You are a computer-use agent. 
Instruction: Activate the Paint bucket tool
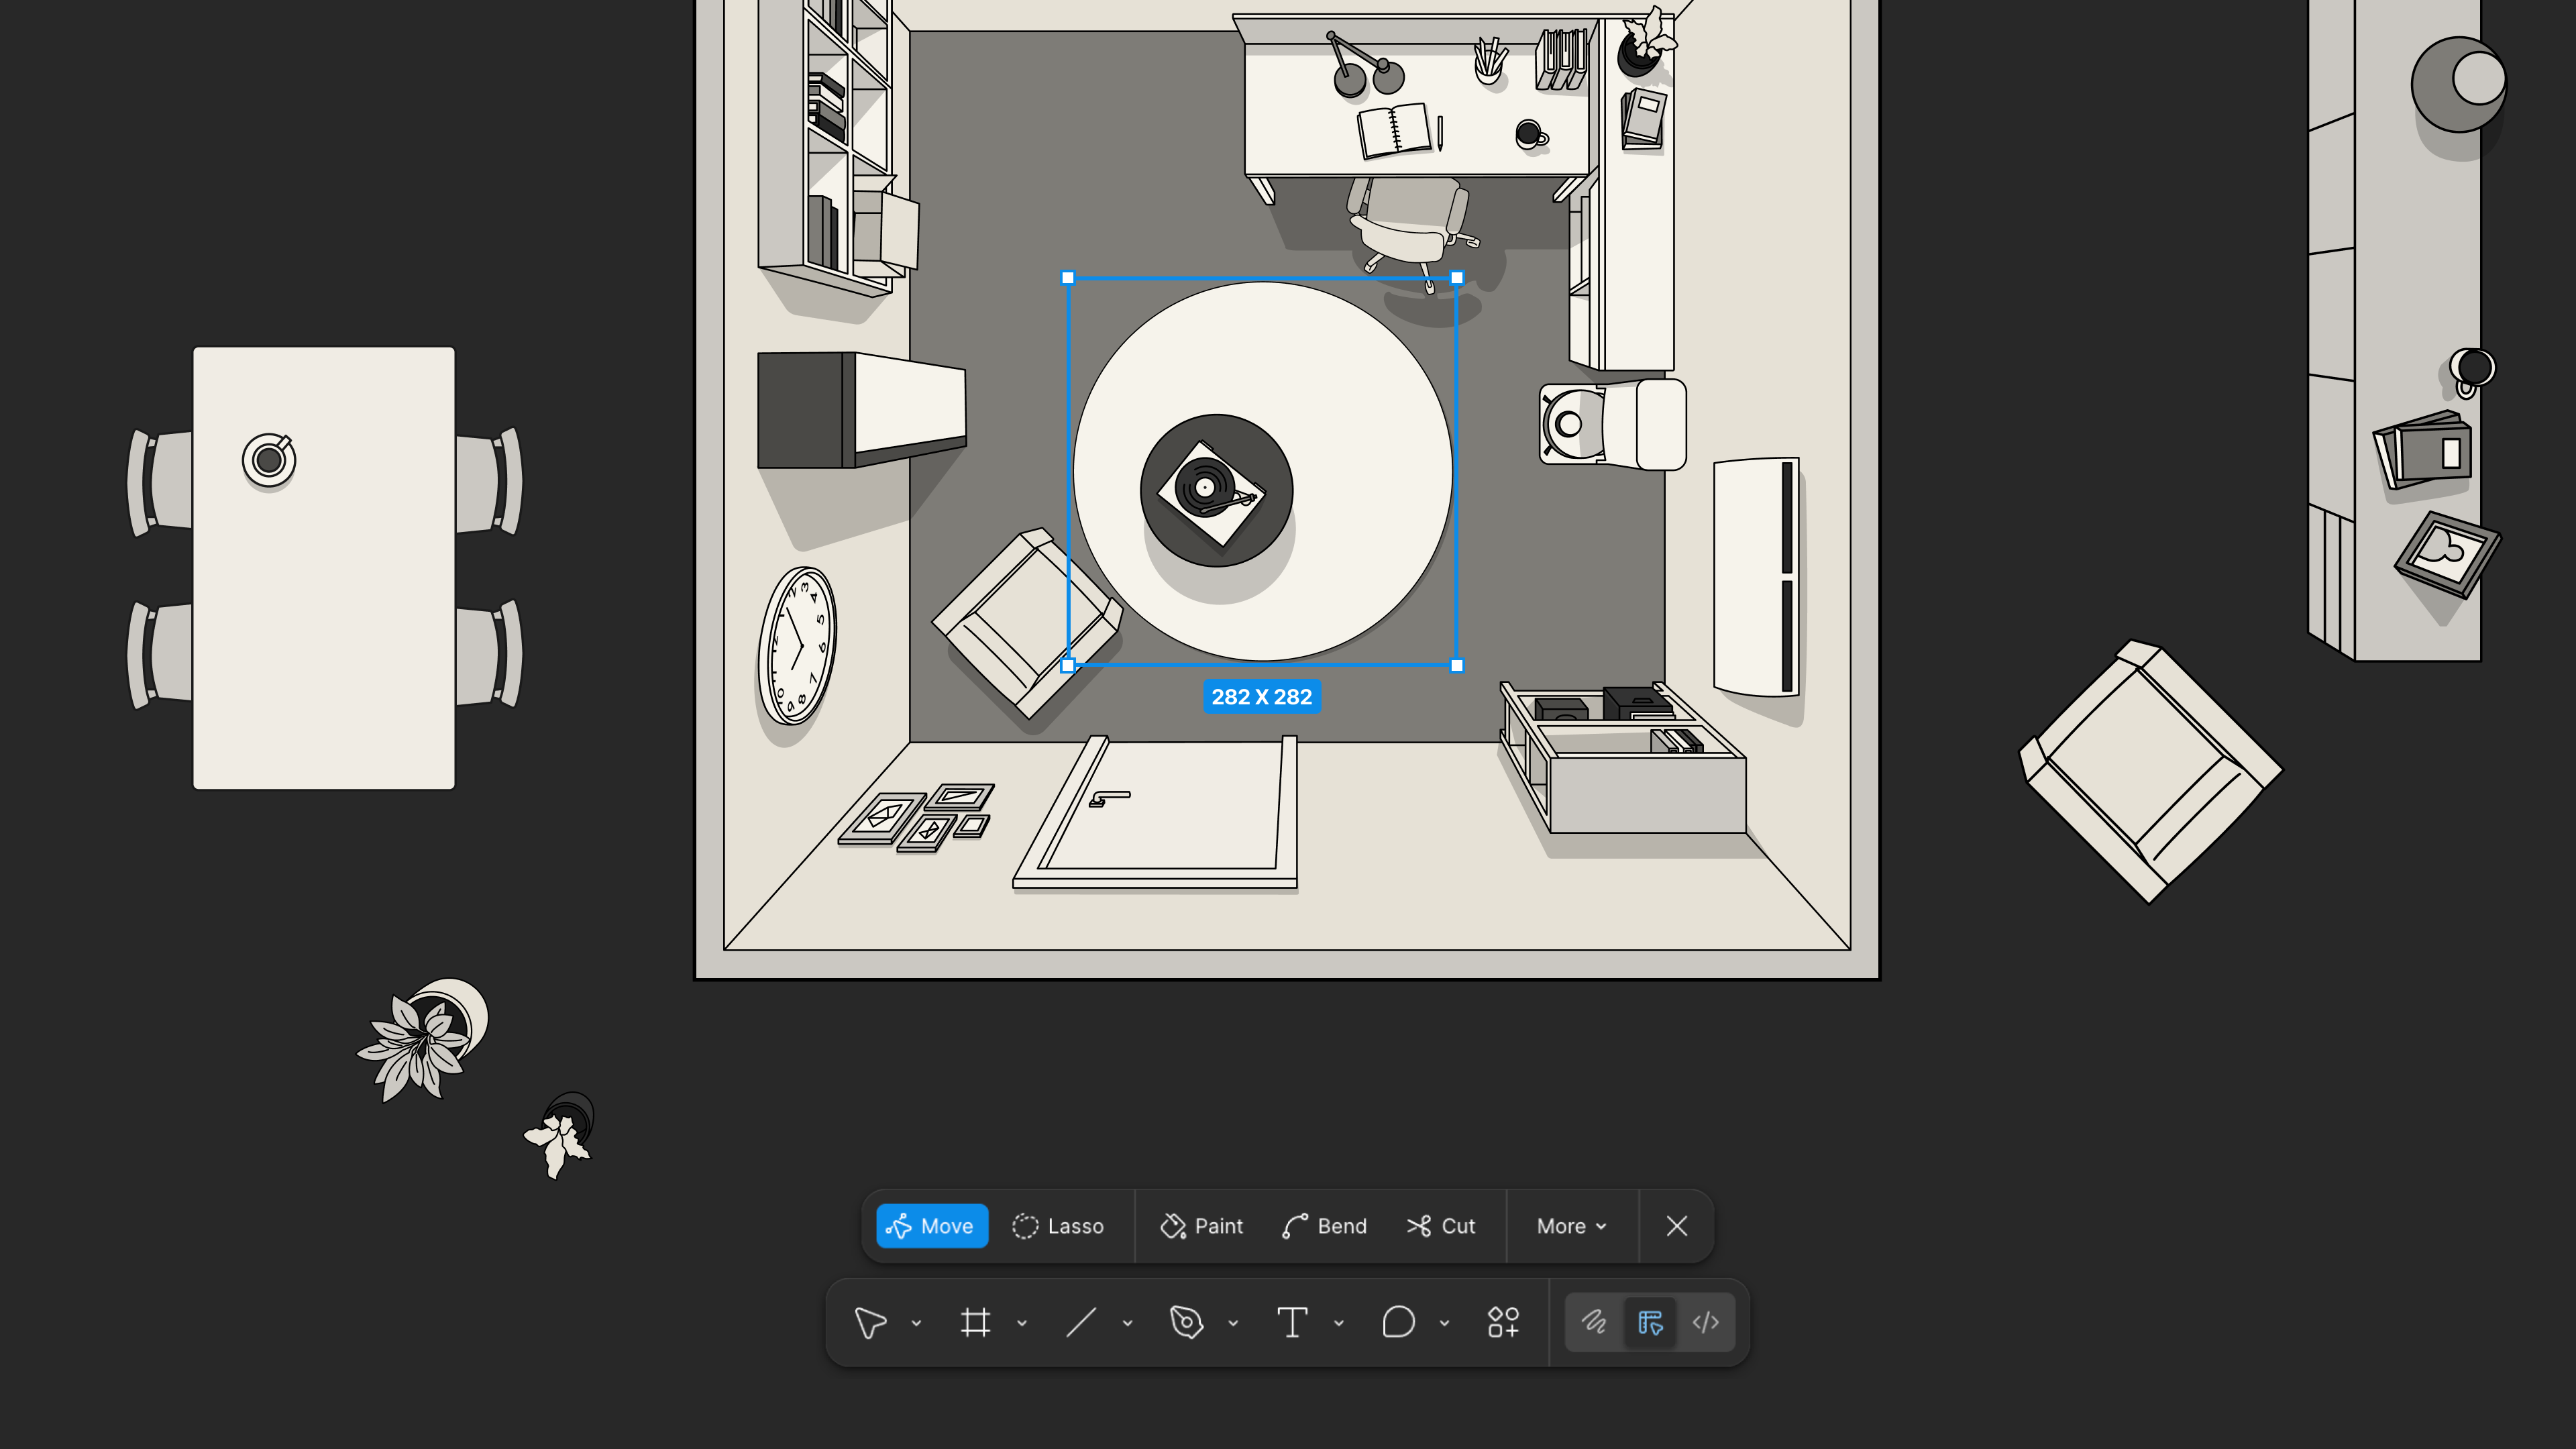(x=1201, y=1226)
